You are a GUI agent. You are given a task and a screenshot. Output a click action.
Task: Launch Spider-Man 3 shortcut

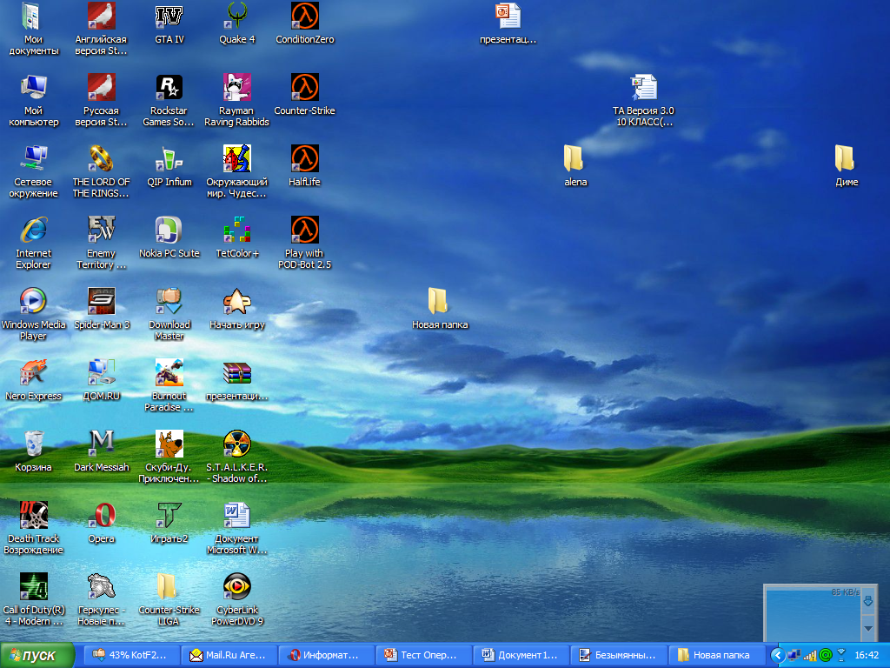(x=101, y=309)
